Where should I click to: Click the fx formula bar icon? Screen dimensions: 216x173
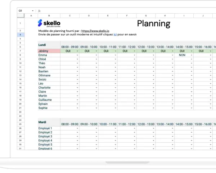tap(39, 11)
